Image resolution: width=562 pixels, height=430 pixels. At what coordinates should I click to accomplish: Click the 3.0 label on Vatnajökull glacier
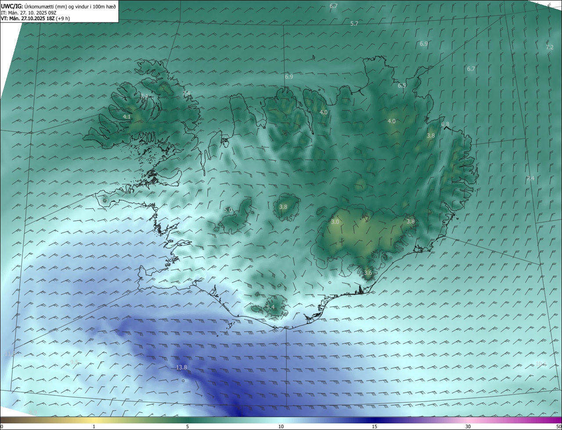(335, 222)
